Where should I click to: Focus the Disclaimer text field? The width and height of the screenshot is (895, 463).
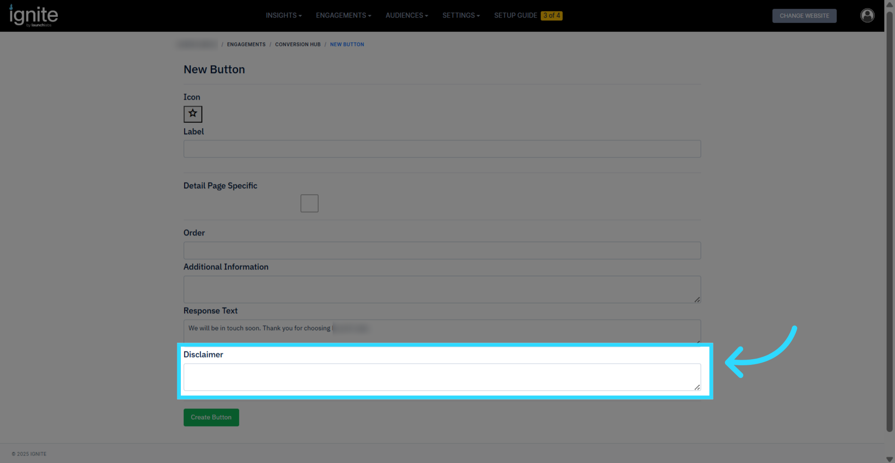pyautogui.click(x=442, y=377)
